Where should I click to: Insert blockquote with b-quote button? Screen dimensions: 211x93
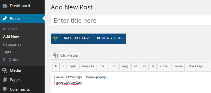coord(88,66)
